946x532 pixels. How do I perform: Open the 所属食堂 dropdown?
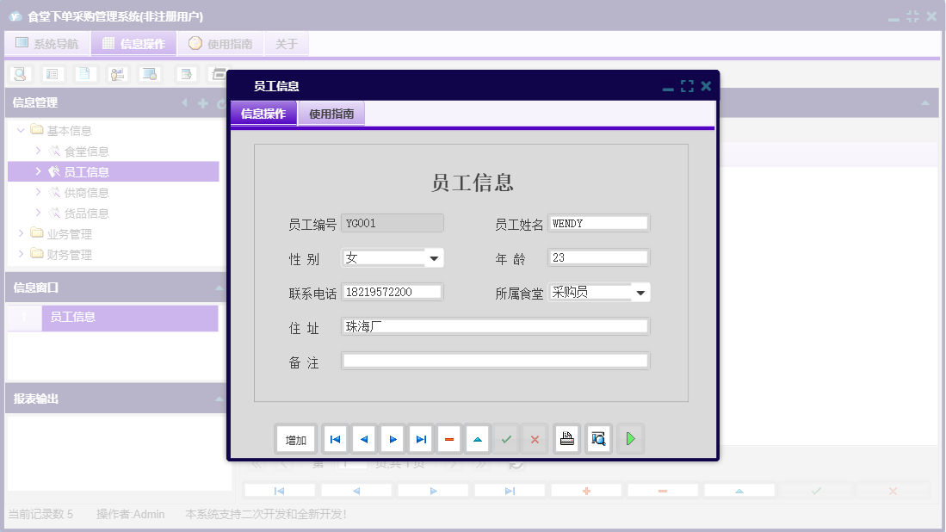(x=641, y=292)
